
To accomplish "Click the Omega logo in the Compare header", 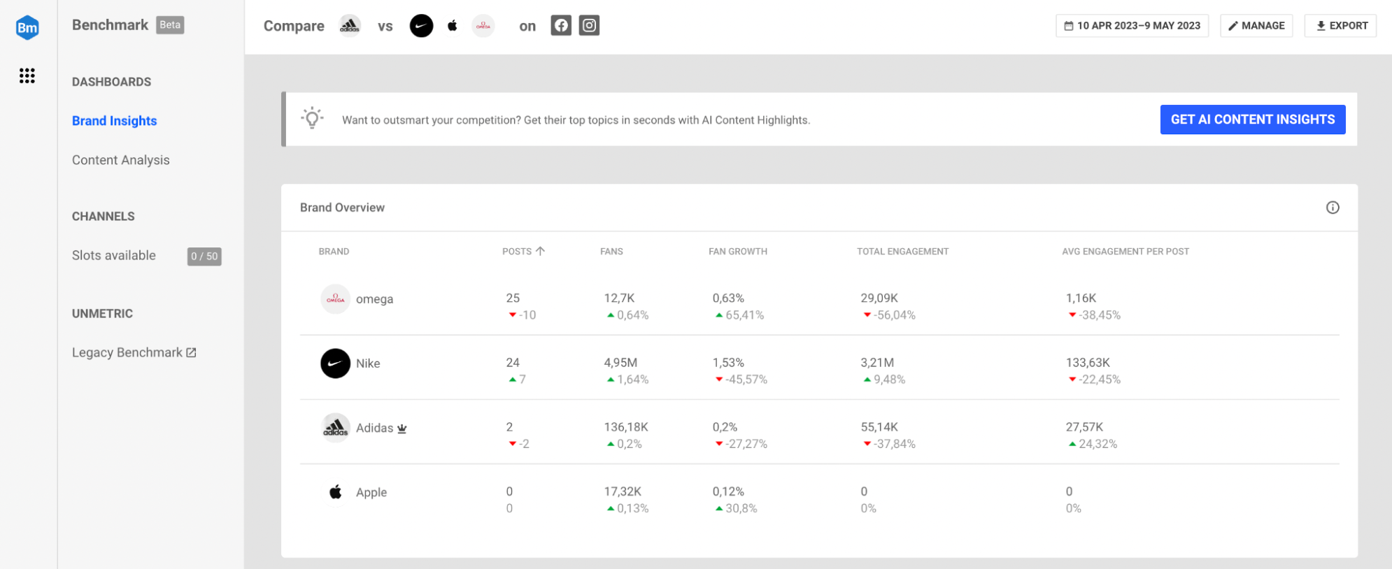I will point(483,26).
